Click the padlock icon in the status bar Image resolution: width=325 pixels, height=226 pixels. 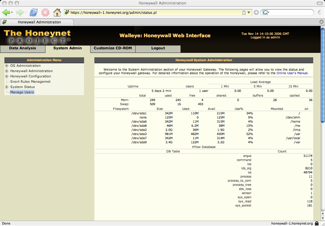(317, 223)
